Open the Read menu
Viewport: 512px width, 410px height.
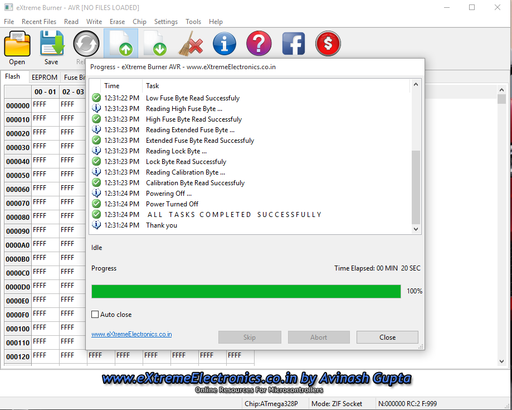pyautogui.click(x=71, y=22)
